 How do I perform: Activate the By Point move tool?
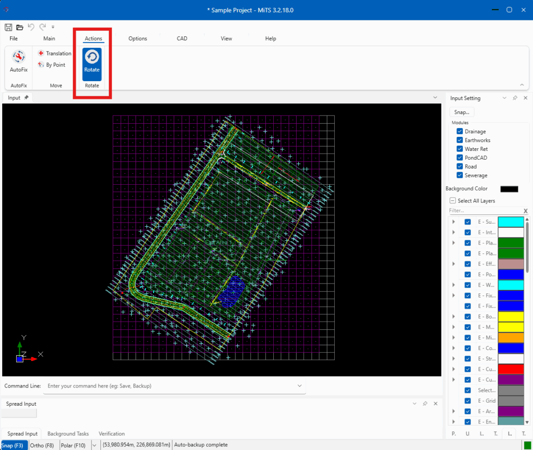coord(52,65)
